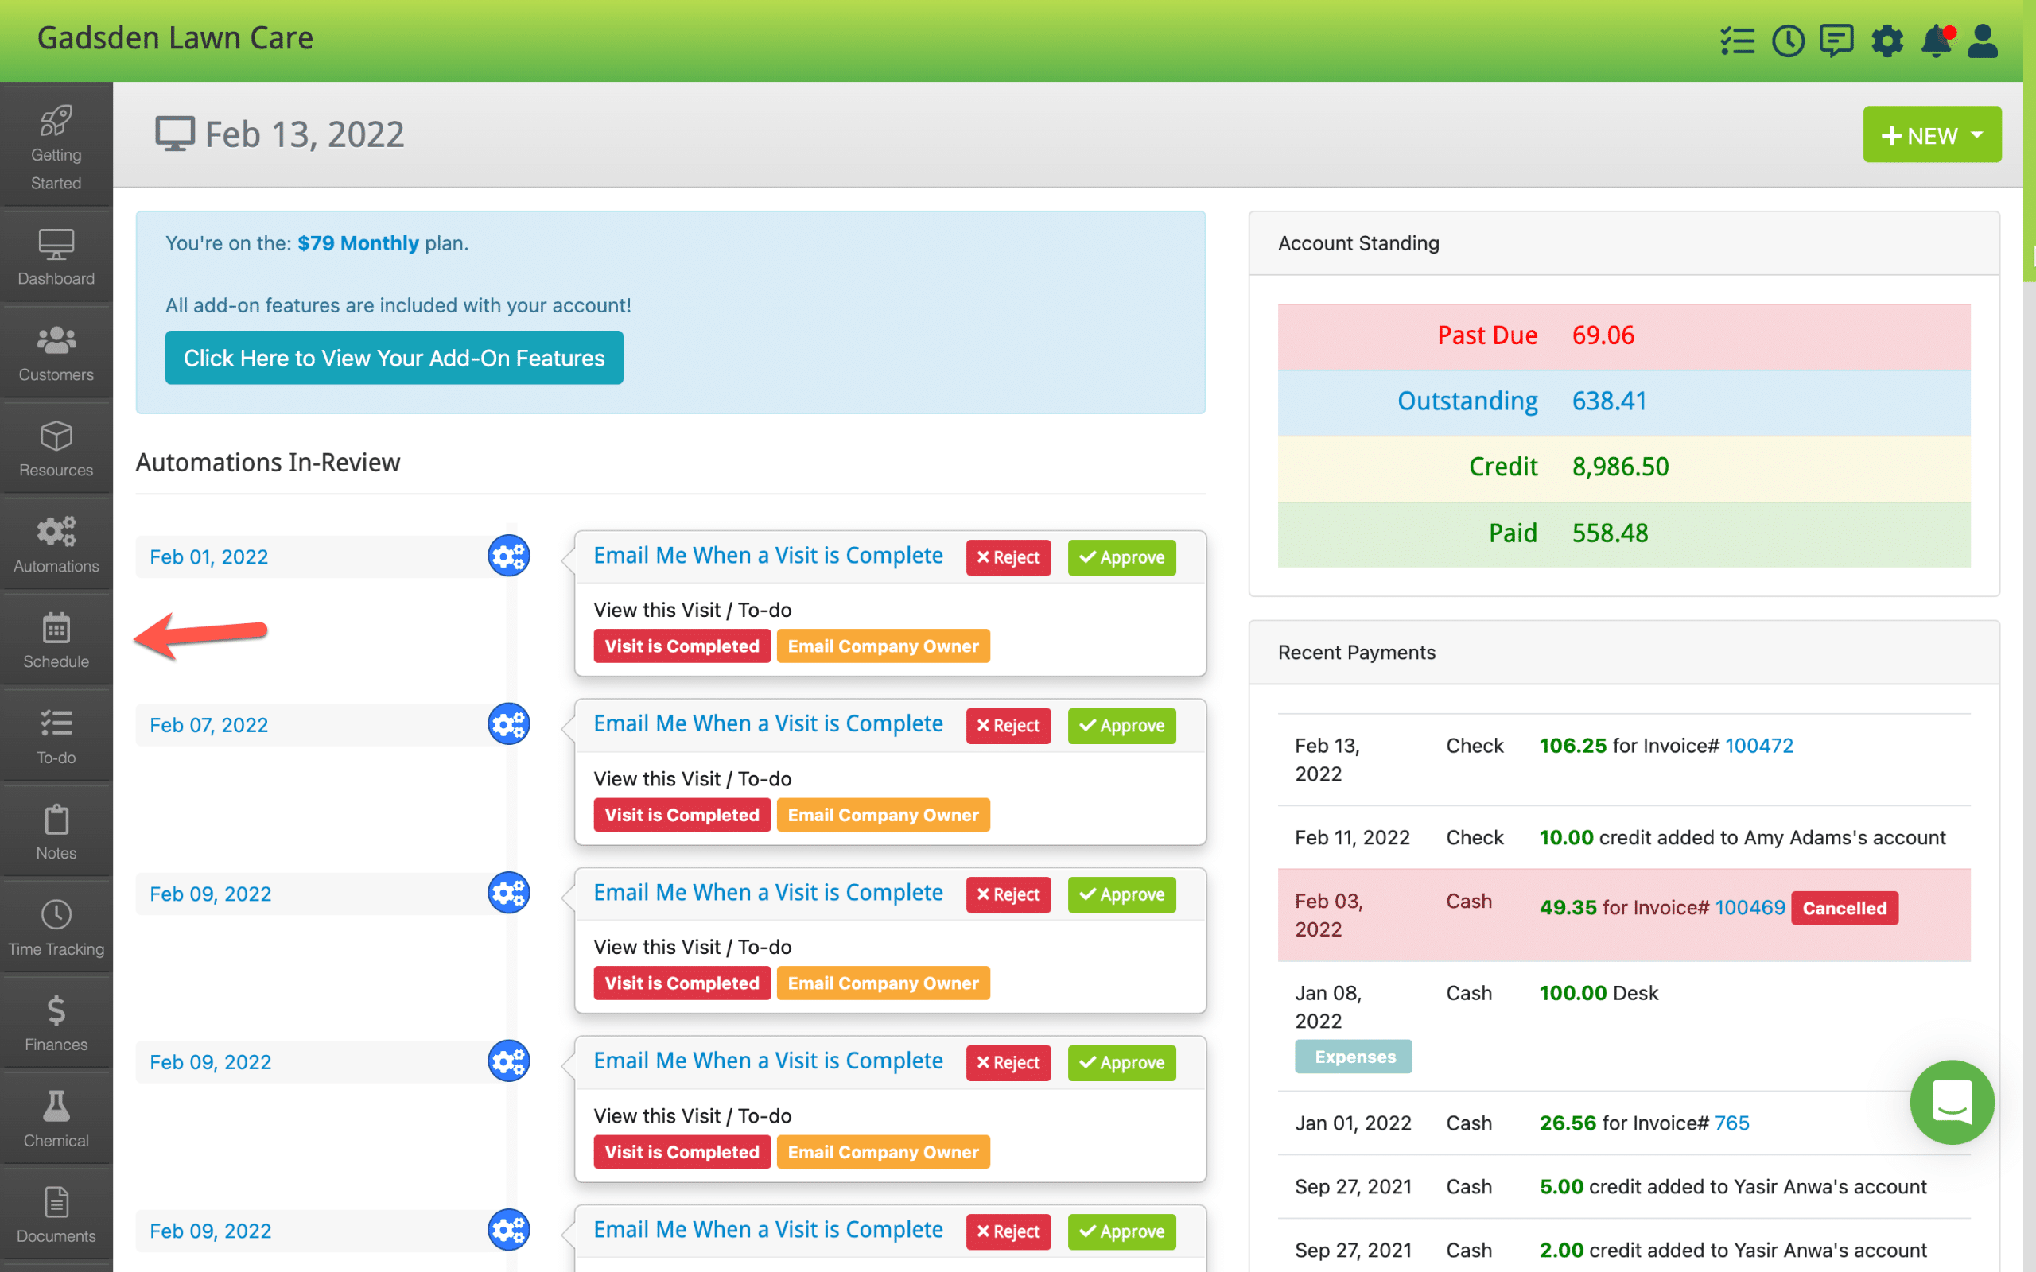Click the Expenses badge under Jan 08 payment

(1354, 1057)
